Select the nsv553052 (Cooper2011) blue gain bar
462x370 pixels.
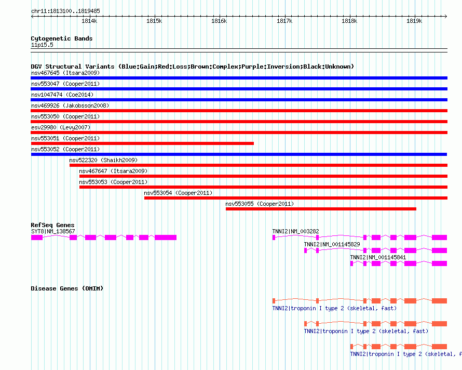239,154
